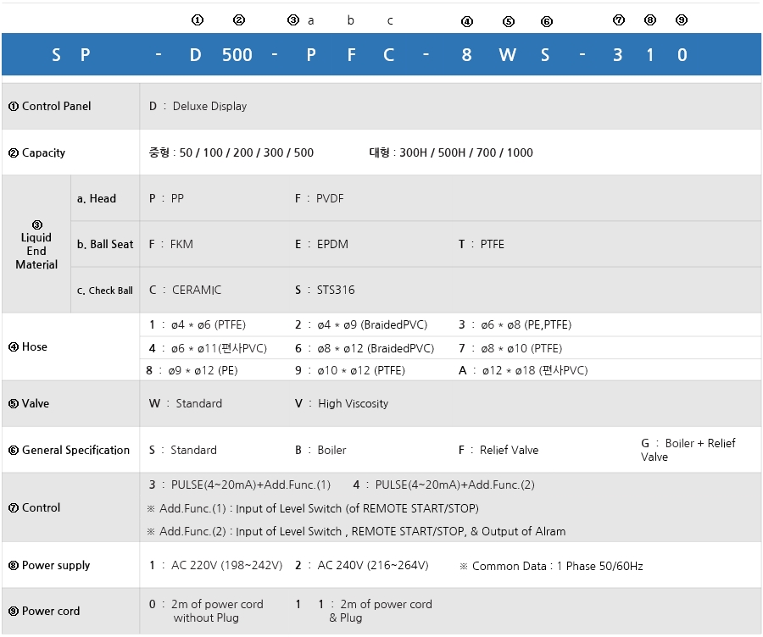The width and height of the screenshot is (763, 637).
Task: Click the circled 1 marker above the banner
Action: tap(198, 20)
